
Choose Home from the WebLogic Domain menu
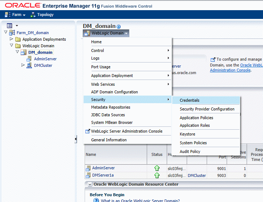(128, 42)
